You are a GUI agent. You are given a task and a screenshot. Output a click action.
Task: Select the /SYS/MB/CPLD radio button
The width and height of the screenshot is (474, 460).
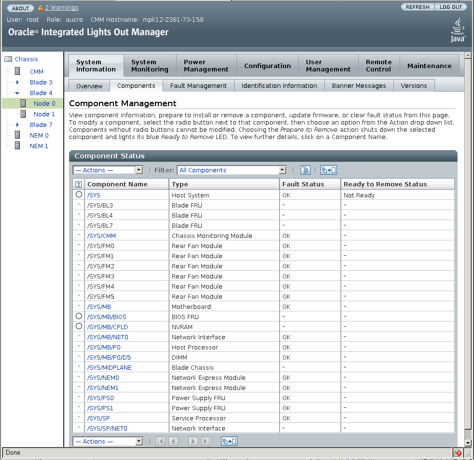pos(79,326)
